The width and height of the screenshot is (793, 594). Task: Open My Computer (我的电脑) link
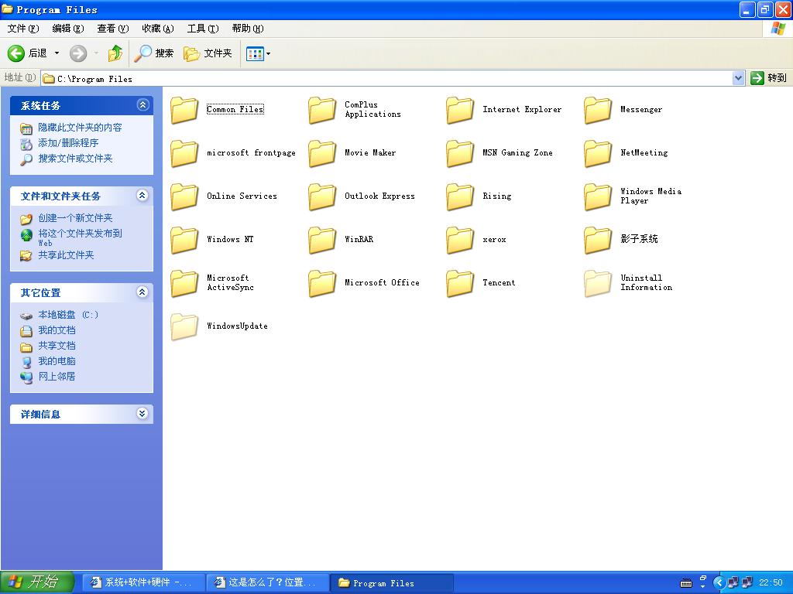[x=57, y=361]
